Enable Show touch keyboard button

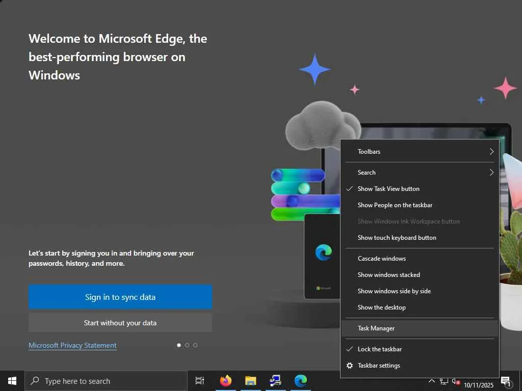(420, 238)
